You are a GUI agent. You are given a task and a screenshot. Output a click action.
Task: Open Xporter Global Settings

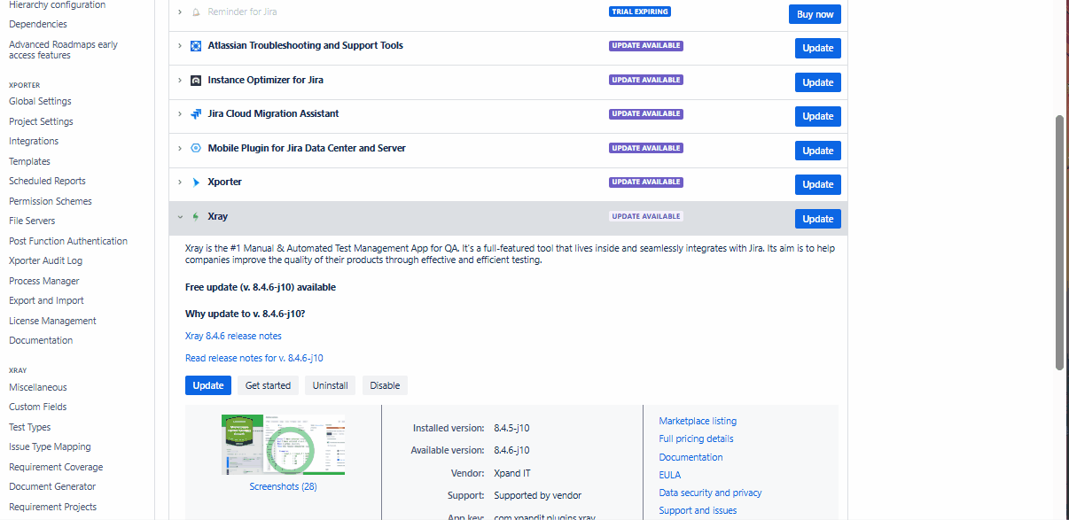pos(40,101)
